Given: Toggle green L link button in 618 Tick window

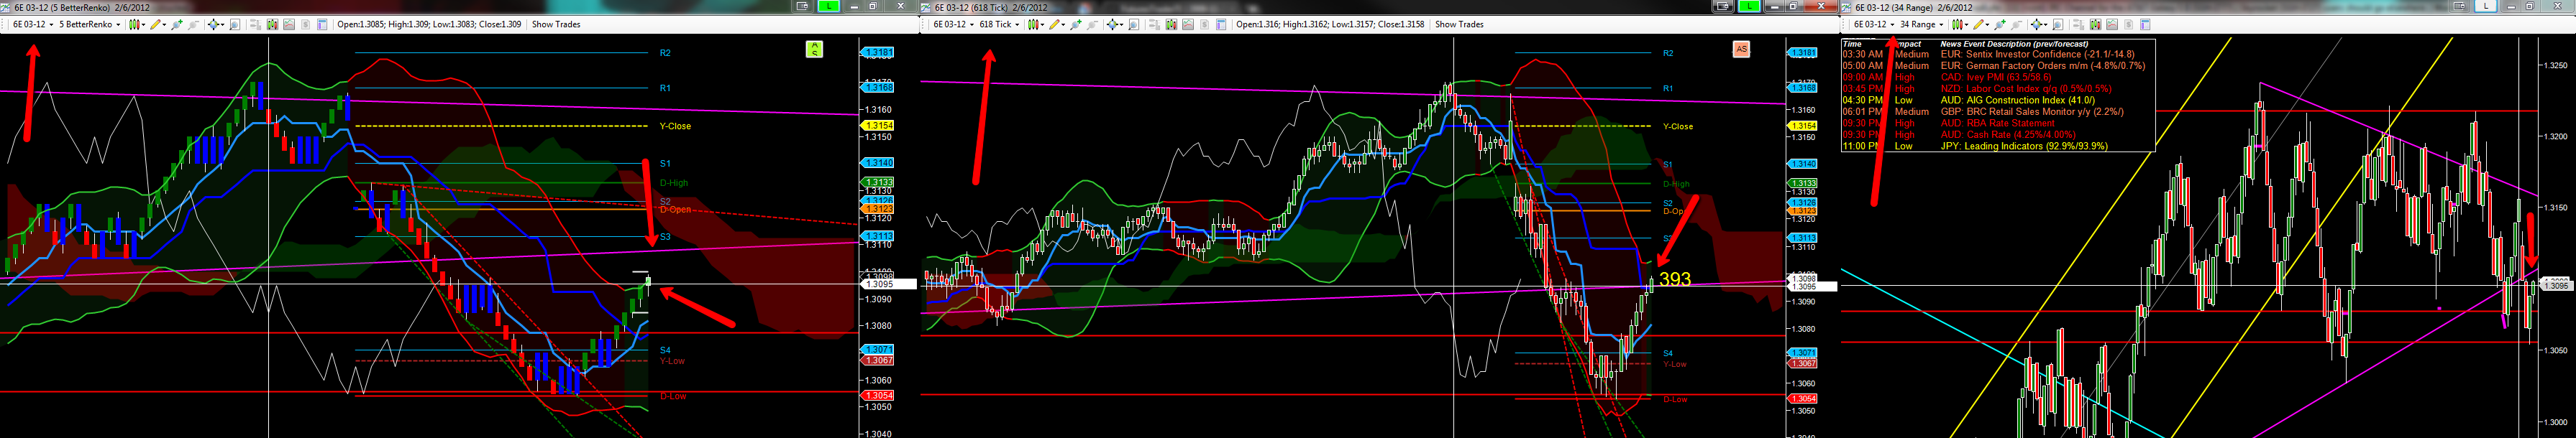Looking at the screenshot, I should tap(1749, 6).
